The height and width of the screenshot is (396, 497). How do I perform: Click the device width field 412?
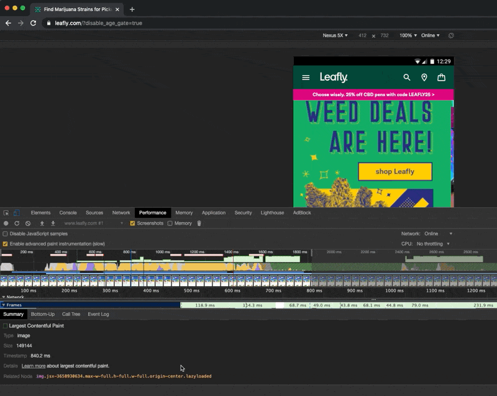coord(362,35)
